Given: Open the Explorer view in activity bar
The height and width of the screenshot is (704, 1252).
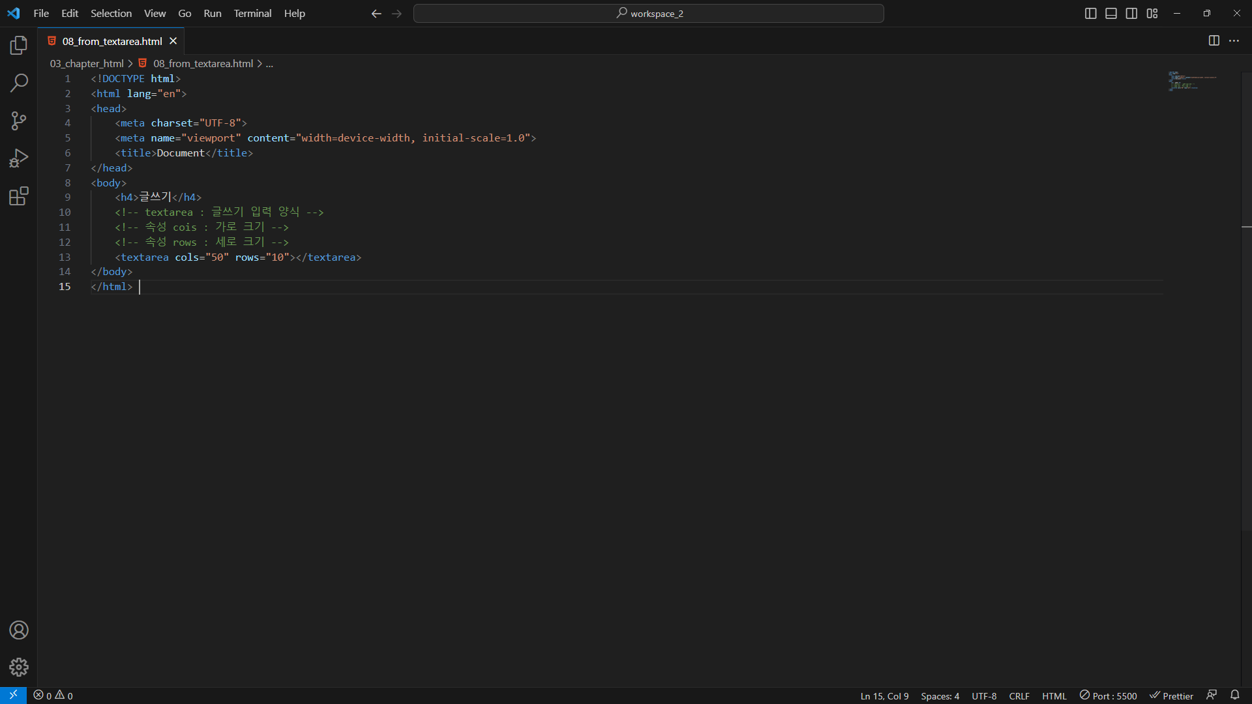Looking at the screenshot, I should [x=19, y=45].
